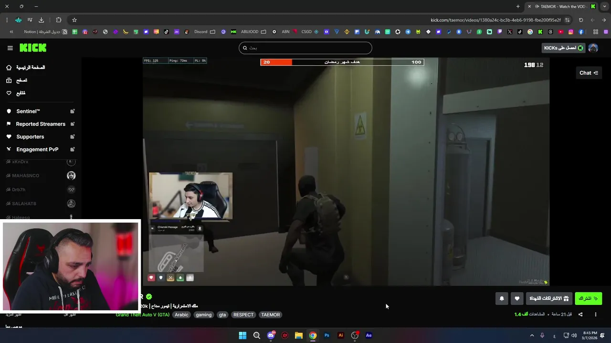This screenshot has height=343, width=611.
Task: Open the volume control in system tray
Action: pos(574,335)
